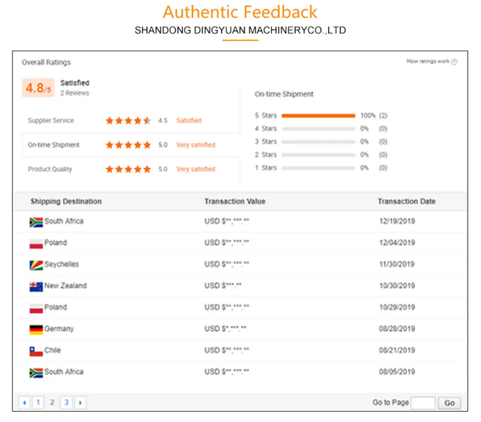Click the date 08/05/2019
This screenshot has width=481, height=422.
(397, 371)
